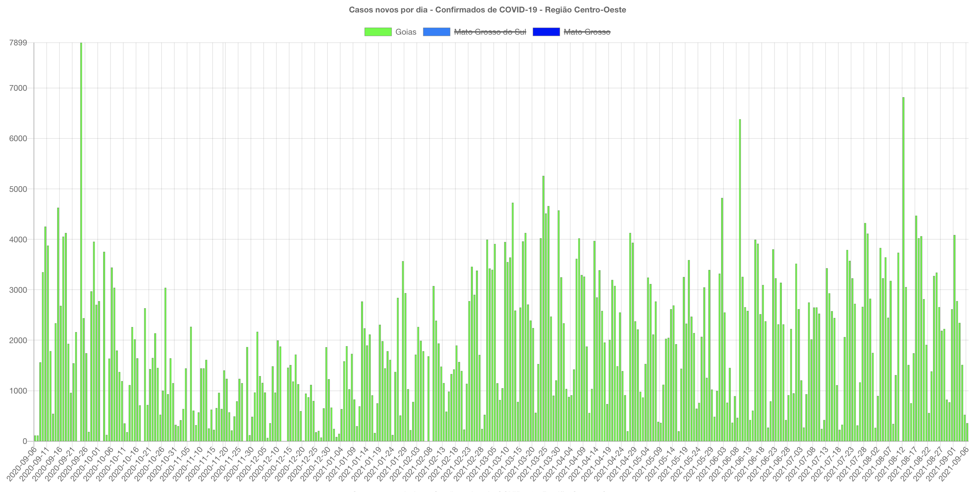Click the chart title about Região Centro-Oeste

[x=487, y=10]
